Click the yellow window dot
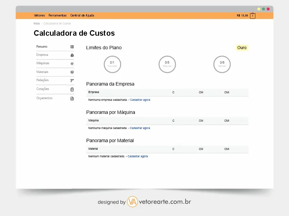This screenshot has width=289, height=216. [x=259, y=9]
